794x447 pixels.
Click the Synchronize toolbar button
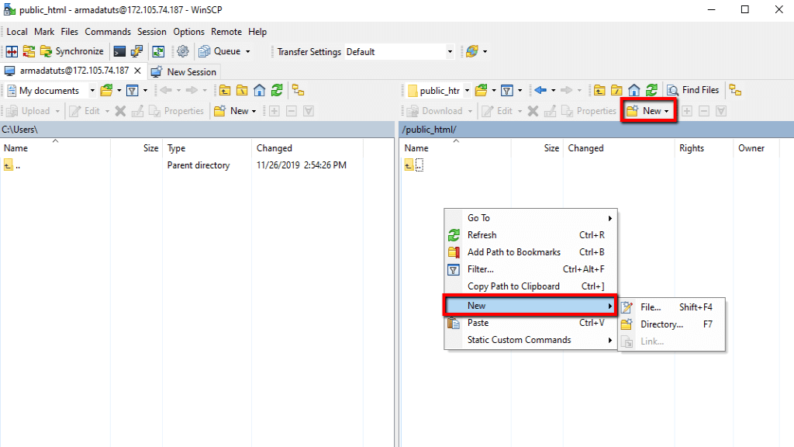pos(72,51)
